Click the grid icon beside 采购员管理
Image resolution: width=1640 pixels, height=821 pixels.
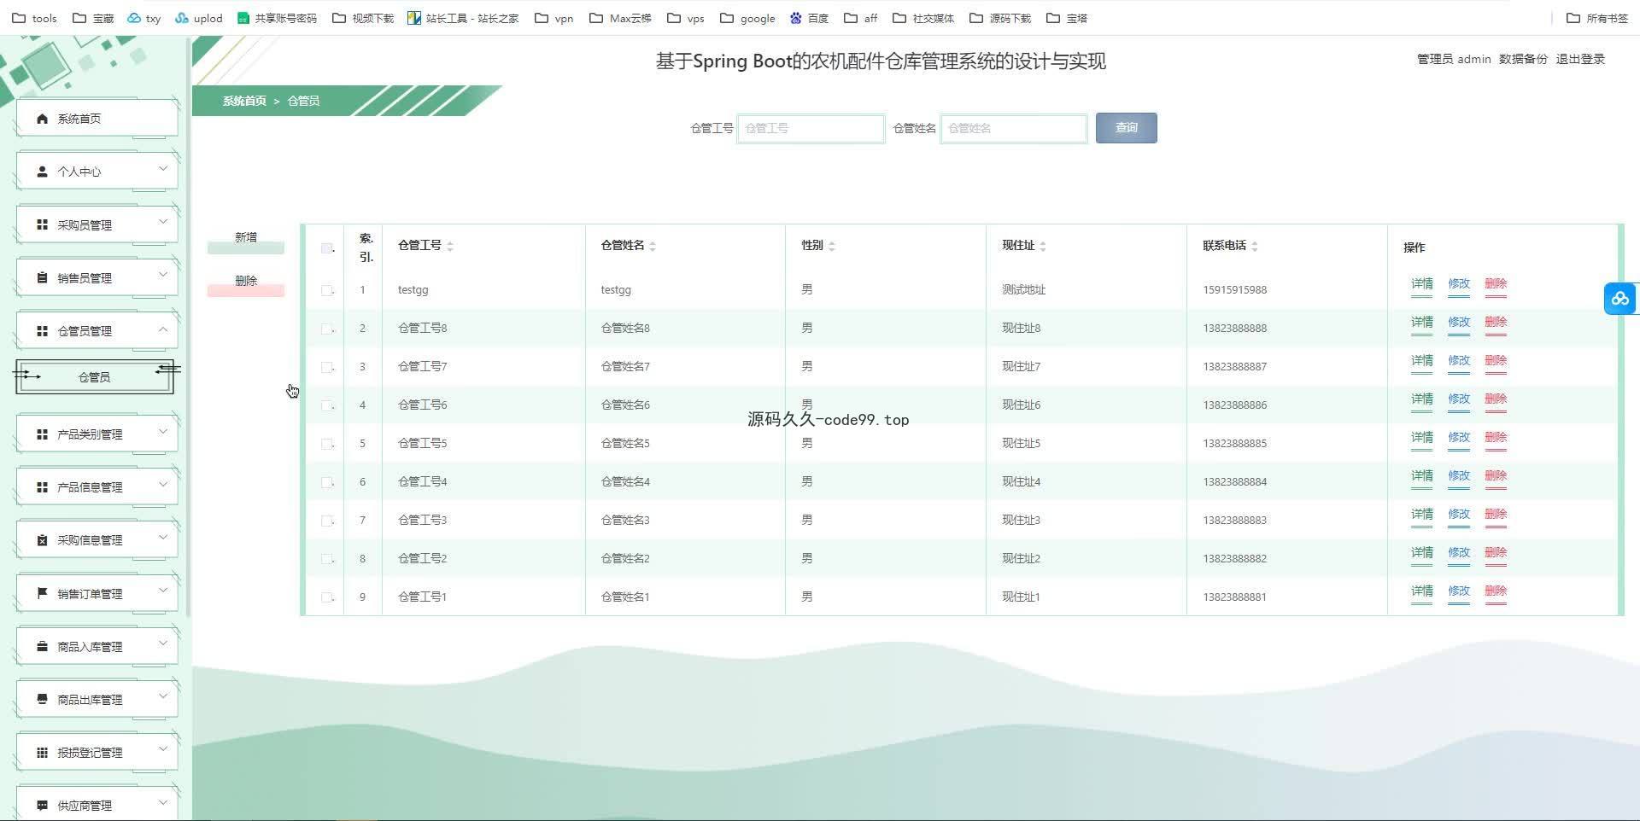pos(42,224)
